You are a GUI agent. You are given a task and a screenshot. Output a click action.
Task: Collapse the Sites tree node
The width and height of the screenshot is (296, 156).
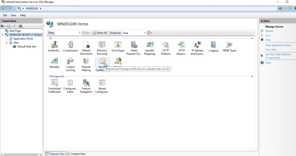7,43
